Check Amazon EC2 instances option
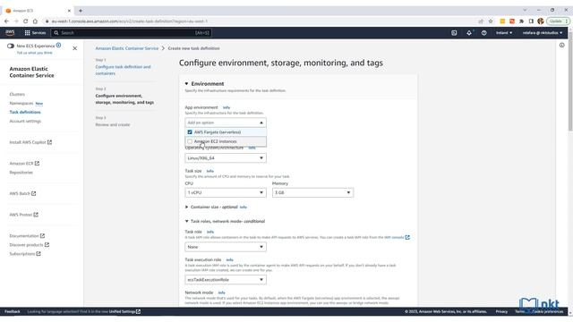The height and width of the screenshot is (322, 573). click(190, 141)
